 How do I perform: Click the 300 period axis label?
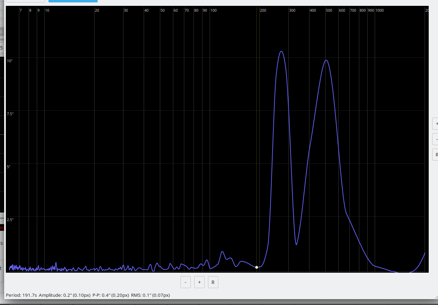[x=292, y=11]
